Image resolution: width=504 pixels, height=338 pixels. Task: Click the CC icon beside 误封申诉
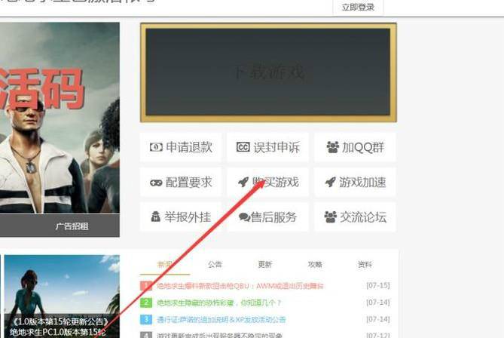243,147
